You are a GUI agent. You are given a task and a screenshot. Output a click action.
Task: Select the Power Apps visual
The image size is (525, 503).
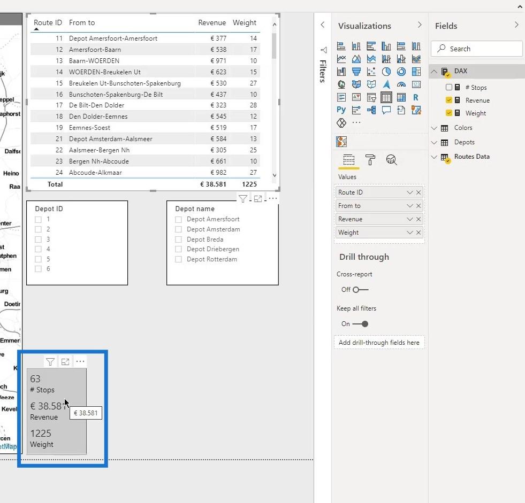pyautogui.click(x=341, y=123)
